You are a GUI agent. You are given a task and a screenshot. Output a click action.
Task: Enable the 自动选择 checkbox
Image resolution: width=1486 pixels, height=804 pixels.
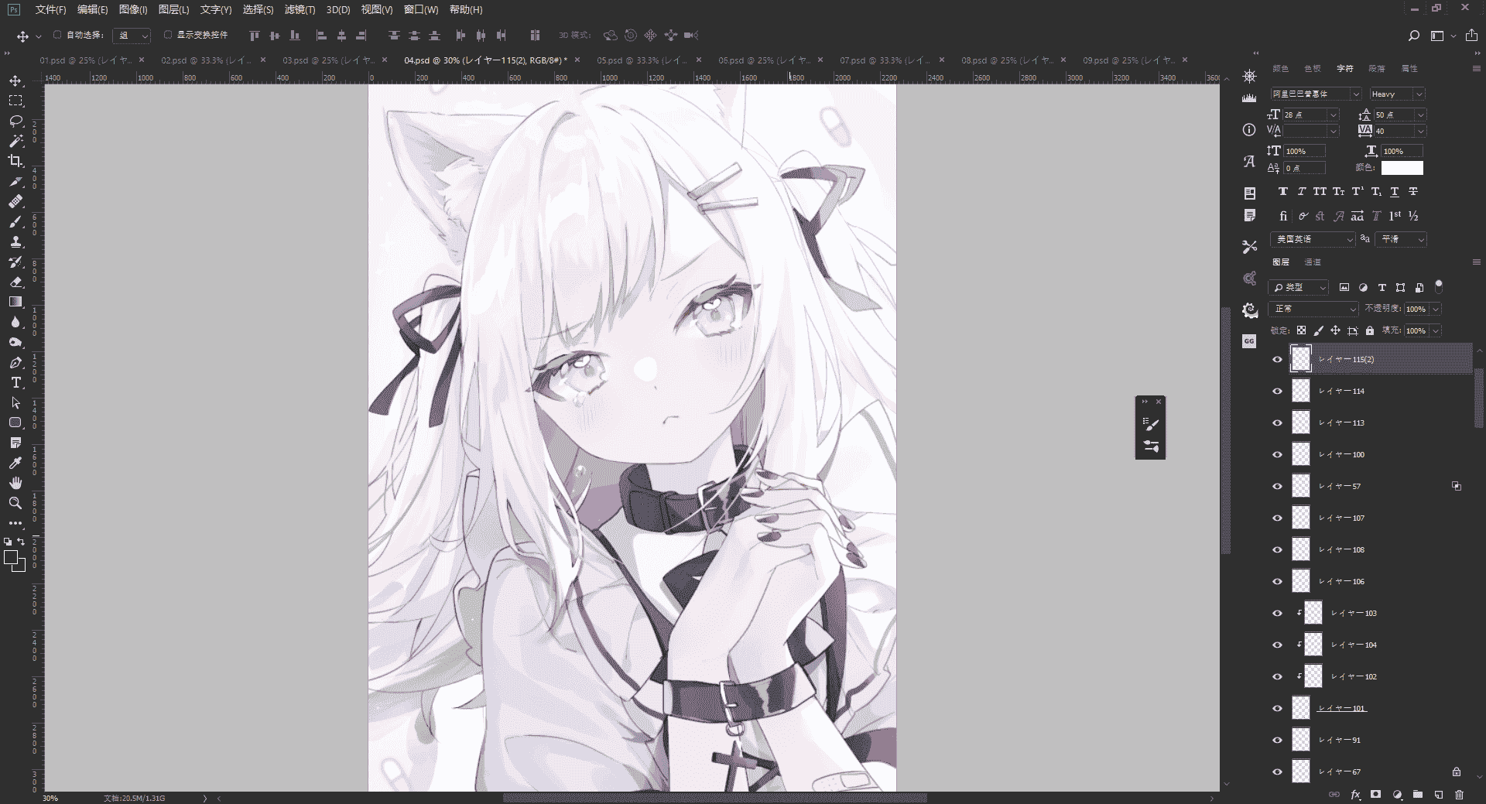pyautogui.click(x=57, y=35)
